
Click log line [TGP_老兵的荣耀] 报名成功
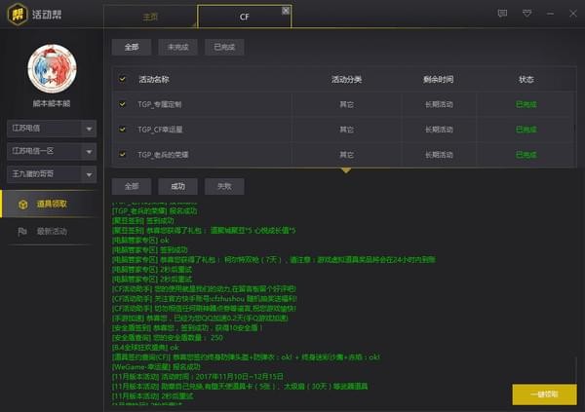[x=155, y=211]
